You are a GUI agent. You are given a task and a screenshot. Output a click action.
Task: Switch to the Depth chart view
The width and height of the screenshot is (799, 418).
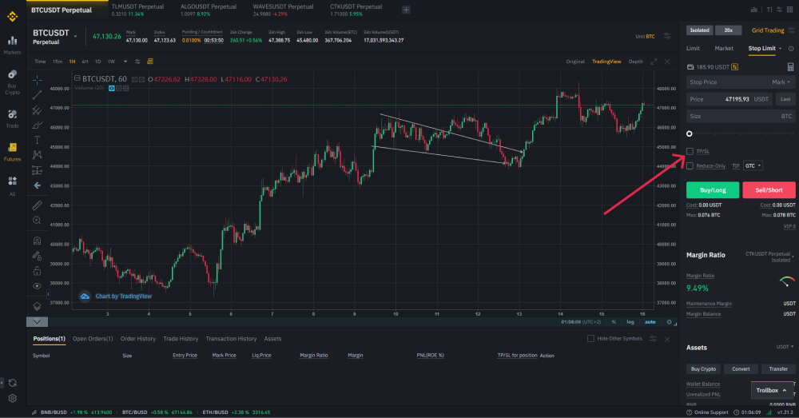point(635,62)
